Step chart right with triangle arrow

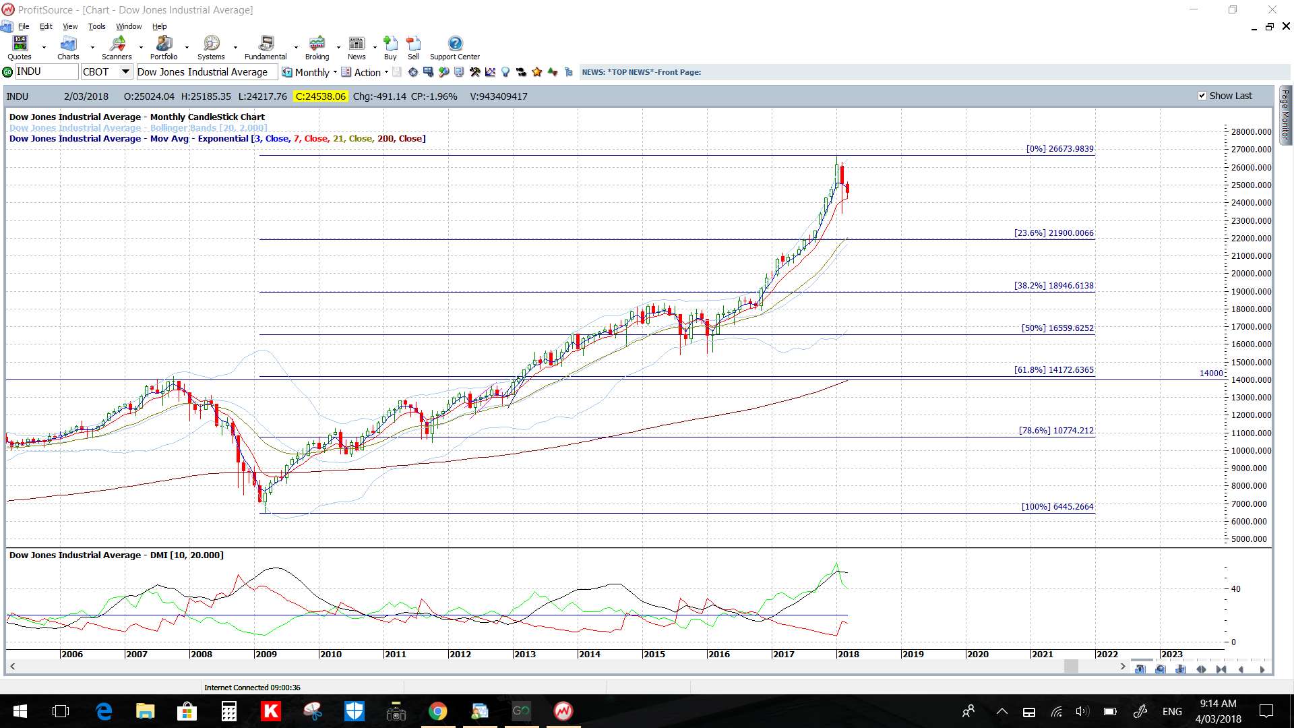1262,669
